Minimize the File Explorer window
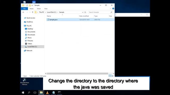The height and width of the screenshot is (95, 170). [100, 5]
